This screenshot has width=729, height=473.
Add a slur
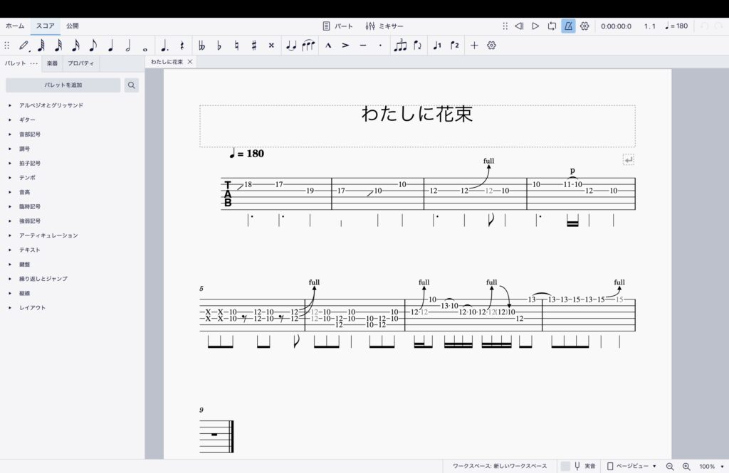[308, 46]
